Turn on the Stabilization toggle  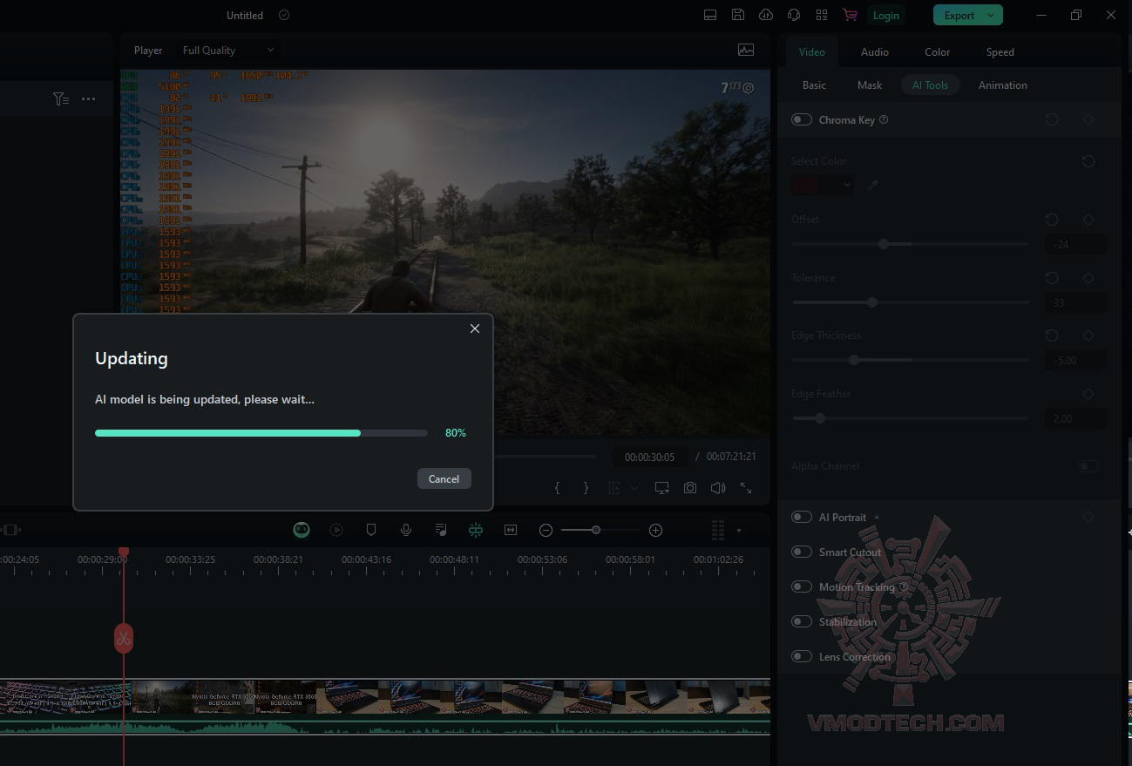click(802, 621)
